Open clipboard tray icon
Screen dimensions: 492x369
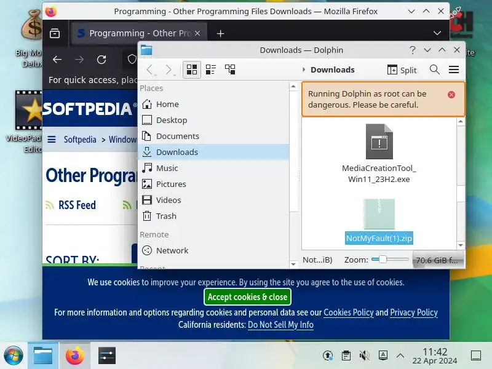[346, 355]
